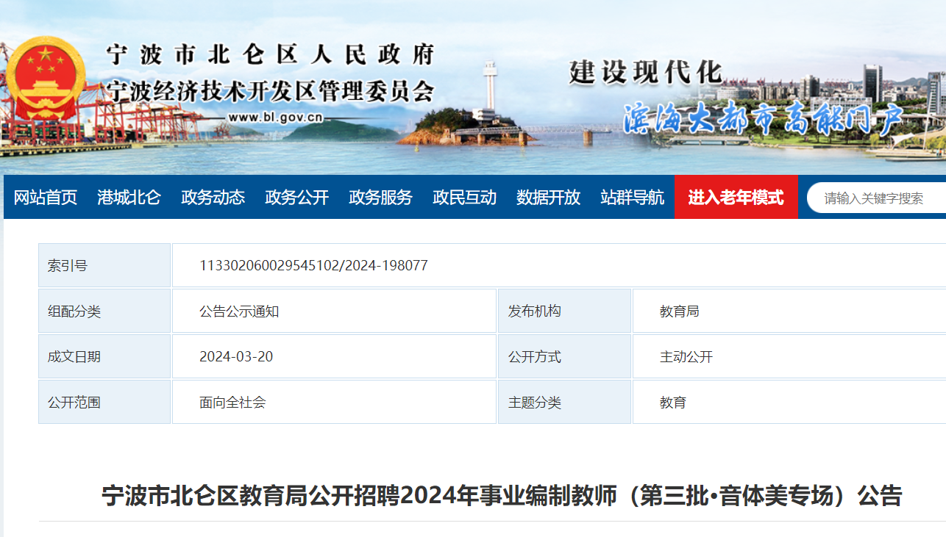Select the date 2024-03-20

[x=236, y=357]
